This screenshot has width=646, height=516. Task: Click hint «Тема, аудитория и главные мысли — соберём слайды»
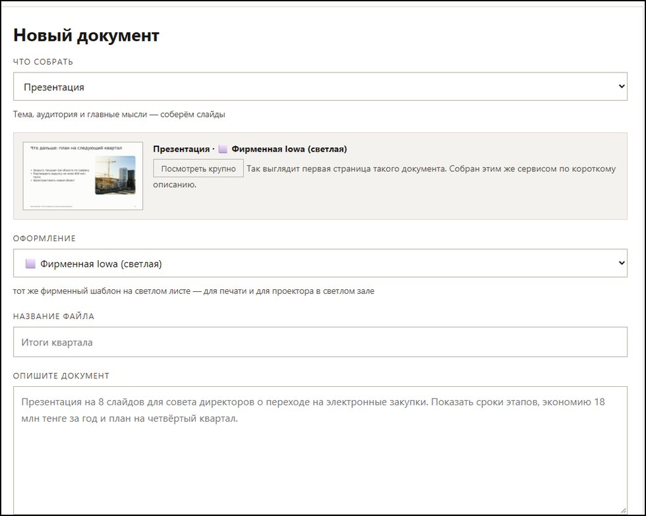click(119, 114)
